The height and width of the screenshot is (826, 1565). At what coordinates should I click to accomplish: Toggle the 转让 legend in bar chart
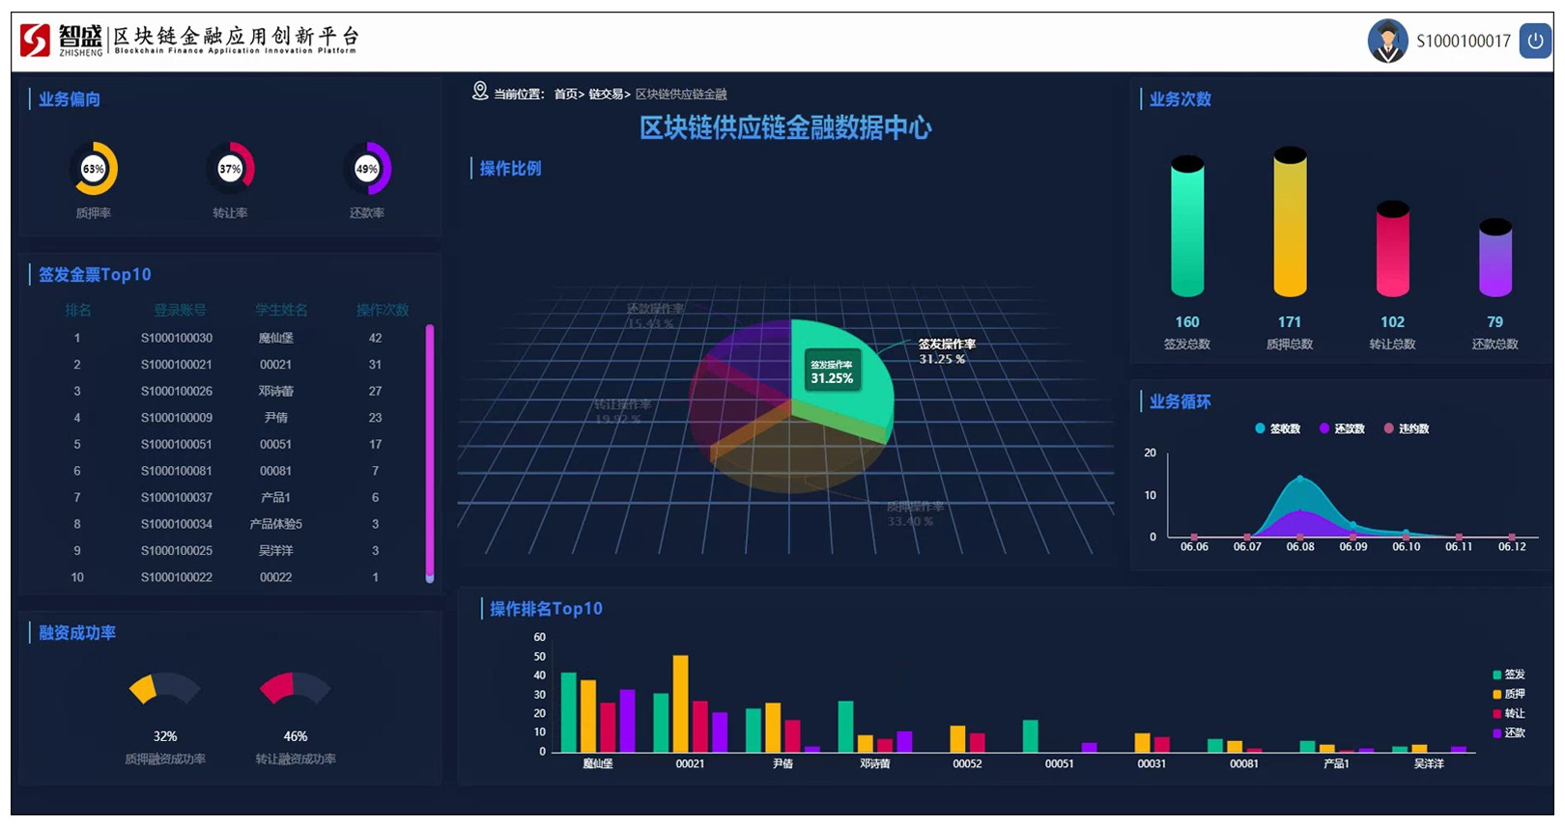click(x=1508, y=713)
